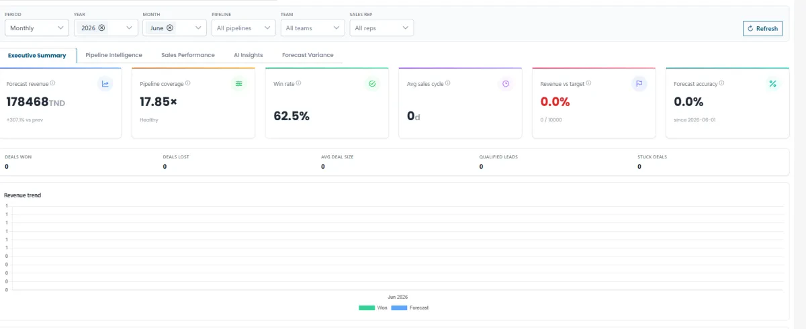Click the '0 / 10000' target text

pyautogui.click(x=551, y=120)
